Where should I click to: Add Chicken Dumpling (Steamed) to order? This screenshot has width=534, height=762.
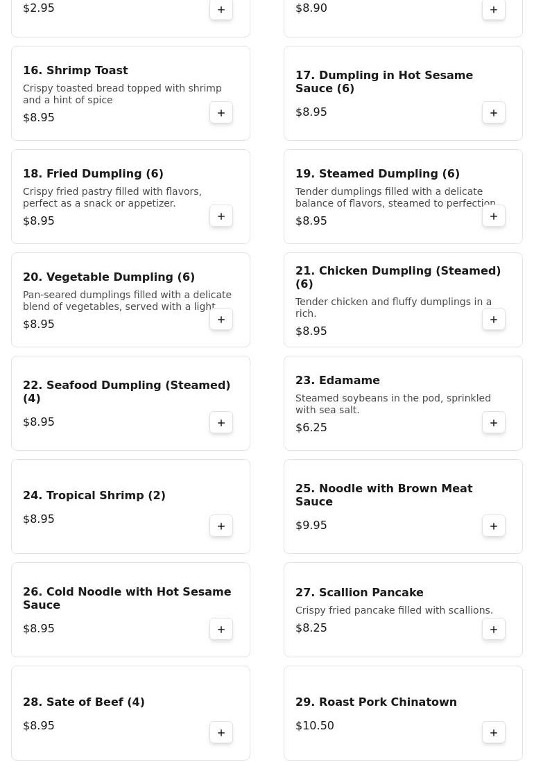tap(494, 319)
